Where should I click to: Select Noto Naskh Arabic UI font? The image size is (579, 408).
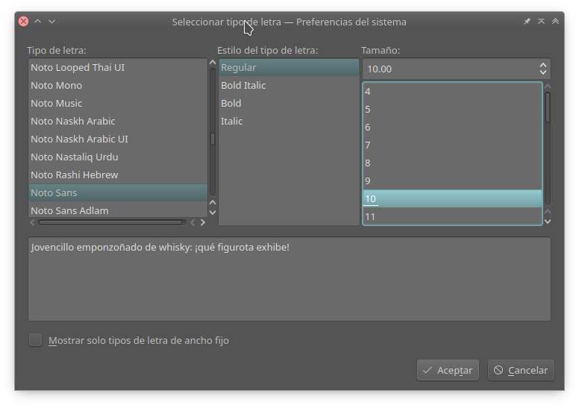118,139
